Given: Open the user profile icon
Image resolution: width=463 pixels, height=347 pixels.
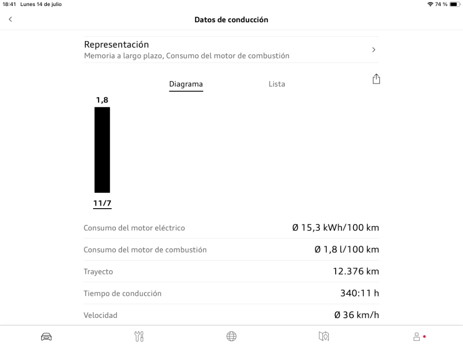Looking at the screenshot, I should [x=417, y=336].
